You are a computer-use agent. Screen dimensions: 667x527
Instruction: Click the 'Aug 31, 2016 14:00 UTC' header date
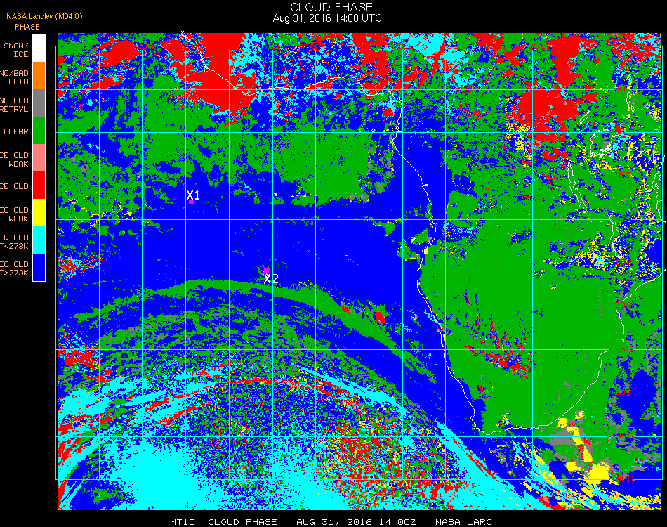point(327,18)
